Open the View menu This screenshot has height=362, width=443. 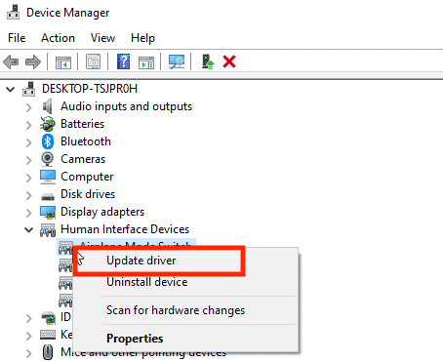click(102, 38)
